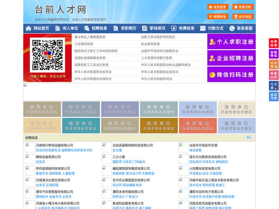This screenshot has height=209, width=279.
Task: Go to 网站首页 in navigation bar
Action: [41, 28]
